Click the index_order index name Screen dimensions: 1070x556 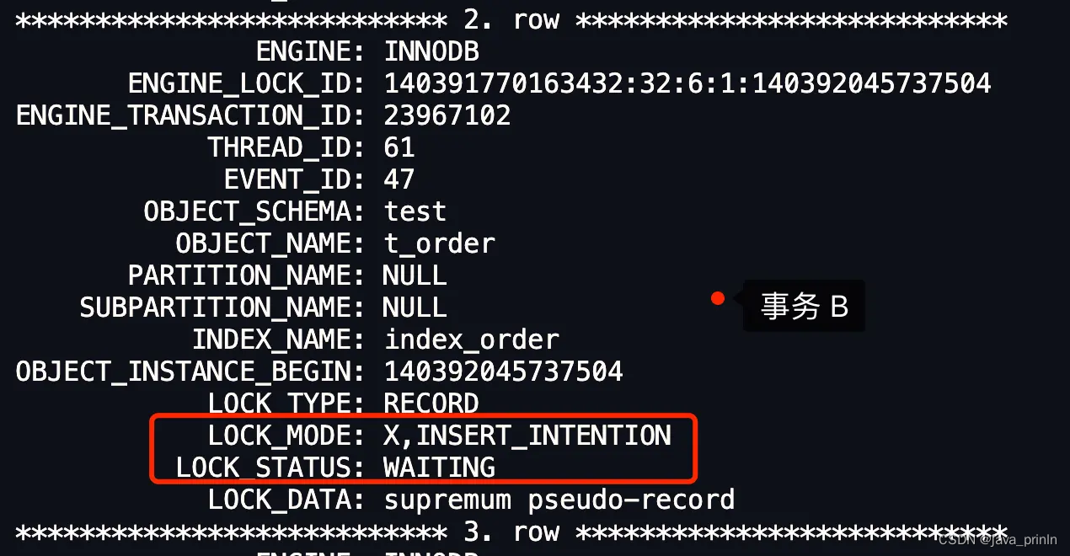coord(472,339)
